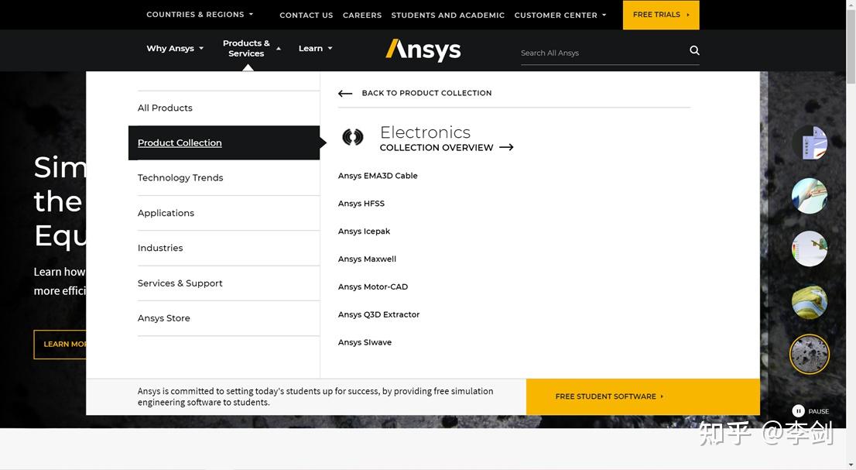Select Product Collection in the side menu
This screenshot has height=470, width=856.
[x=224, y=143]
